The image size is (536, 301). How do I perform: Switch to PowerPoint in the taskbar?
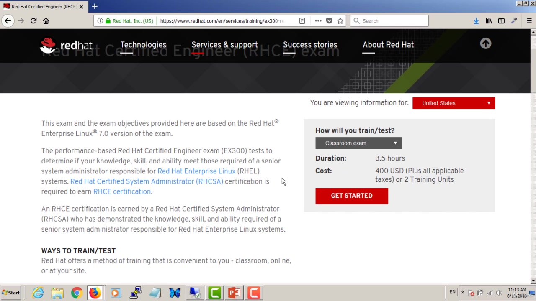pyautogui.click(x=234, y=293)
